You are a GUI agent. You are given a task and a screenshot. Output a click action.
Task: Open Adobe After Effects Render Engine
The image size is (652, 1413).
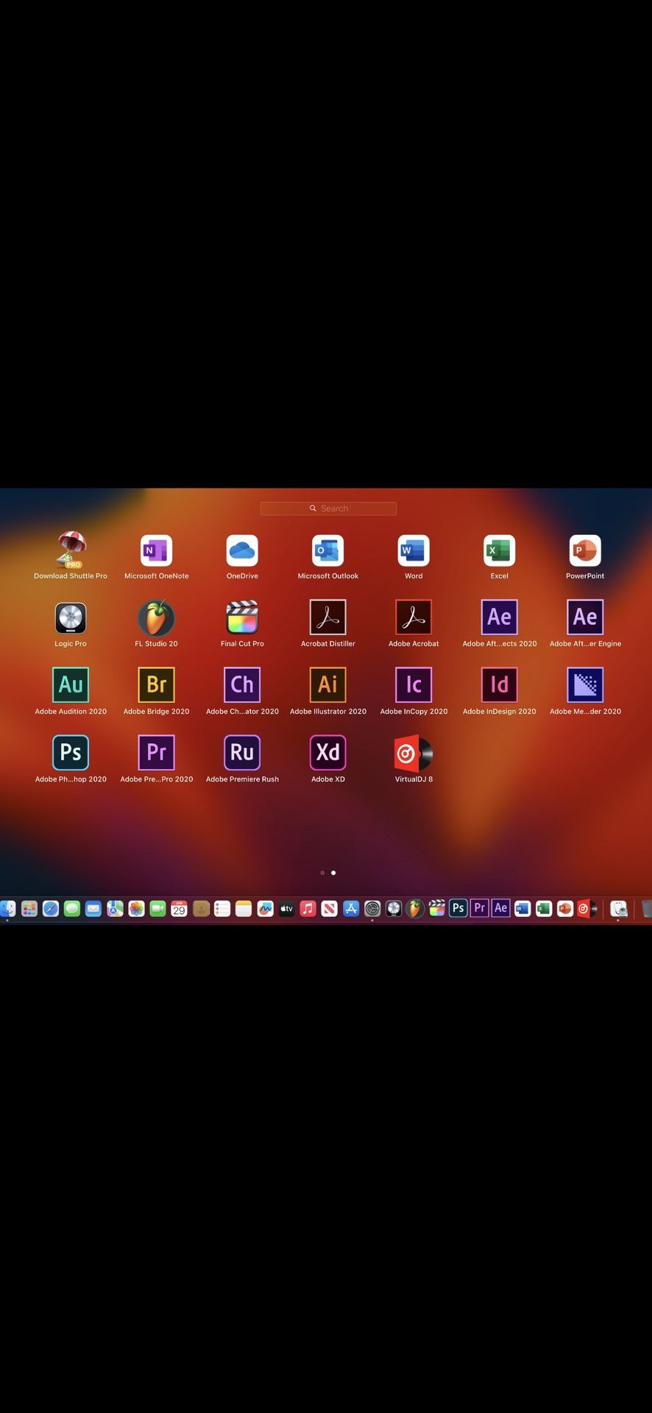pyautogui.click(x=585, y=617)
